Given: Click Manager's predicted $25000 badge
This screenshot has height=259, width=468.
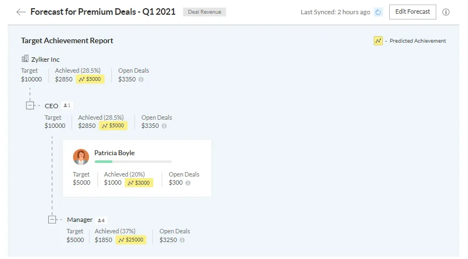Looking at the screenshot, I should (131, 240).
